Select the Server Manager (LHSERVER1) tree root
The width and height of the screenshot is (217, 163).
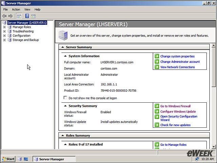(27, 23)
